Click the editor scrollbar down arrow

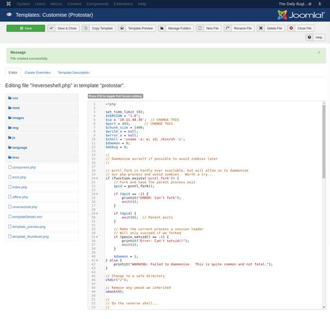point(323,307)
